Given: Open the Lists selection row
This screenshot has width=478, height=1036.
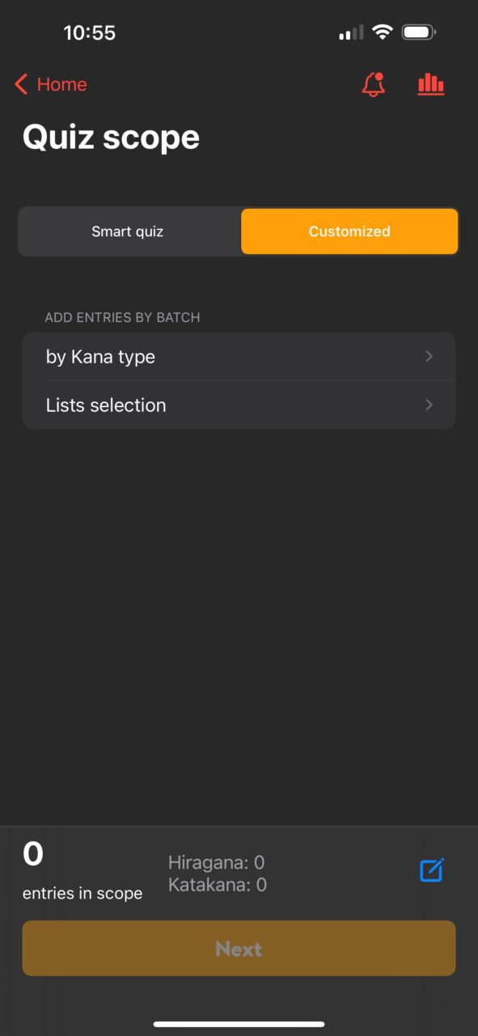Looking at the screenshot, I should (x=239, y=405).
